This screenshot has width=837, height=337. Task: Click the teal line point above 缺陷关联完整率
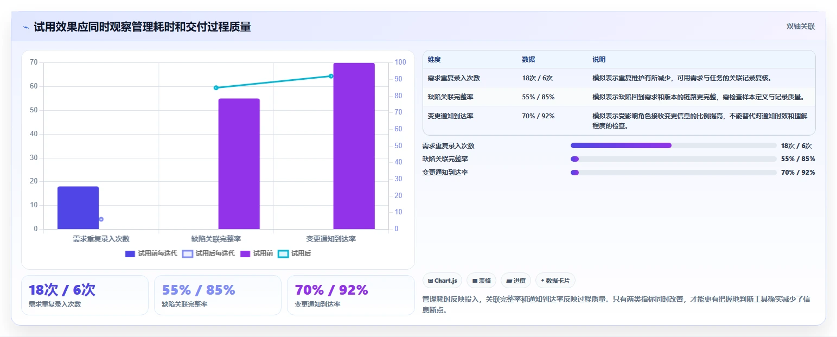(x=216, y=87)
